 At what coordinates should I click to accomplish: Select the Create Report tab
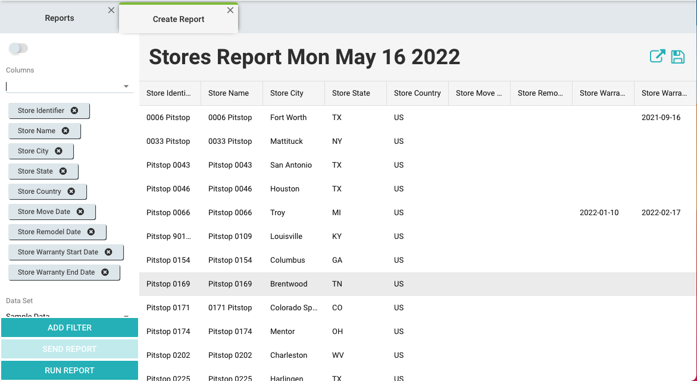click(x=179, y=19)
